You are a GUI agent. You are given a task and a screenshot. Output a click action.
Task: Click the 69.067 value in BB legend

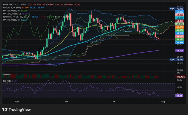(33, 7)
